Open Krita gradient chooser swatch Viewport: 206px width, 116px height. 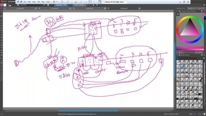pos(1,5)
